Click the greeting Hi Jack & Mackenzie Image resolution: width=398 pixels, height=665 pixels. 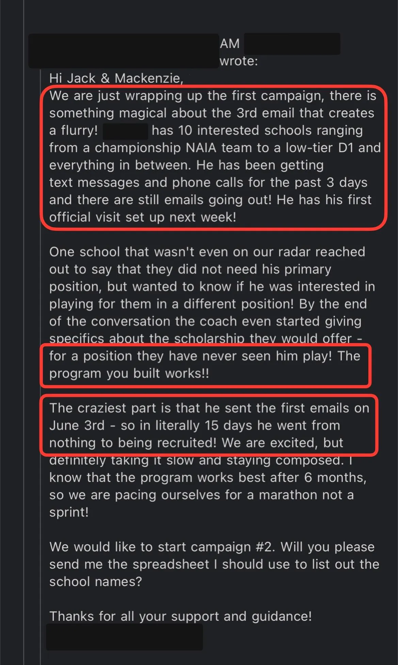(x=116, y=78)
